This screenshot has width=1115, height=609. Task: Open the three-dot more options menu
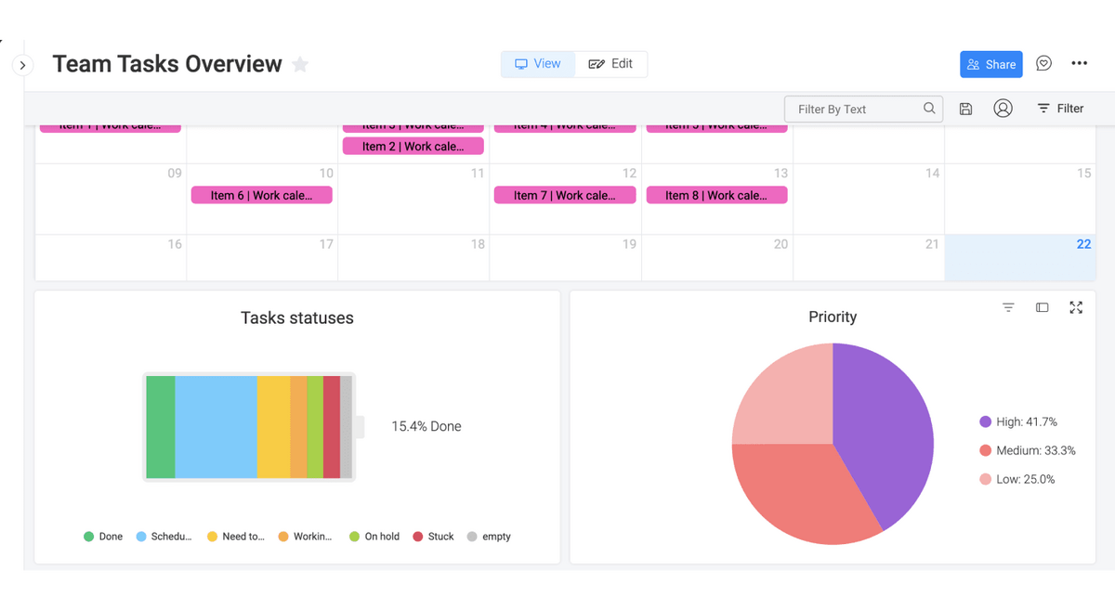tap(1079, 64)
